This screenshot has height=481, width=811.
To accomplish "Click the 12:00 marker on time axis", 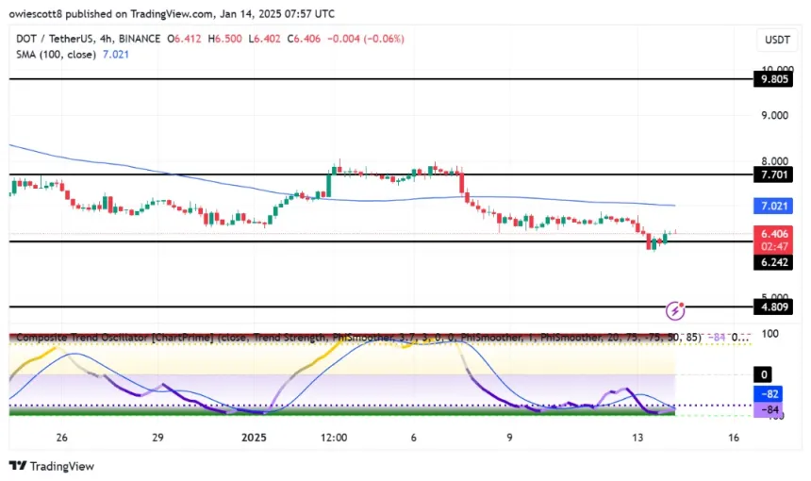I will pyautogui.click(x=334, y=439).
